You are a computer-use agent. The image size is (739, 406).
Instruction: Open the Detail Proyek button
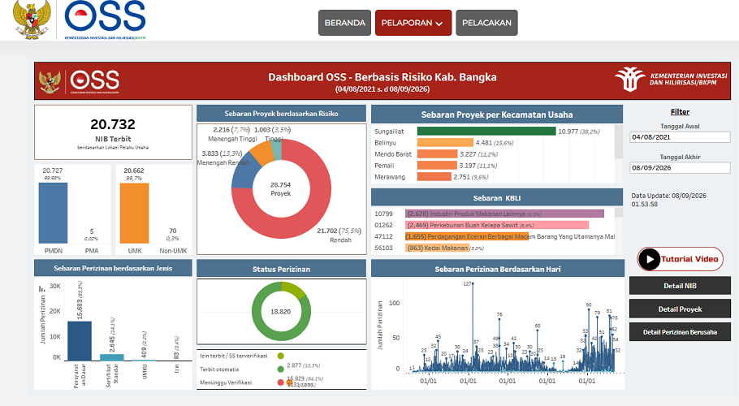(x=680, y=309)
